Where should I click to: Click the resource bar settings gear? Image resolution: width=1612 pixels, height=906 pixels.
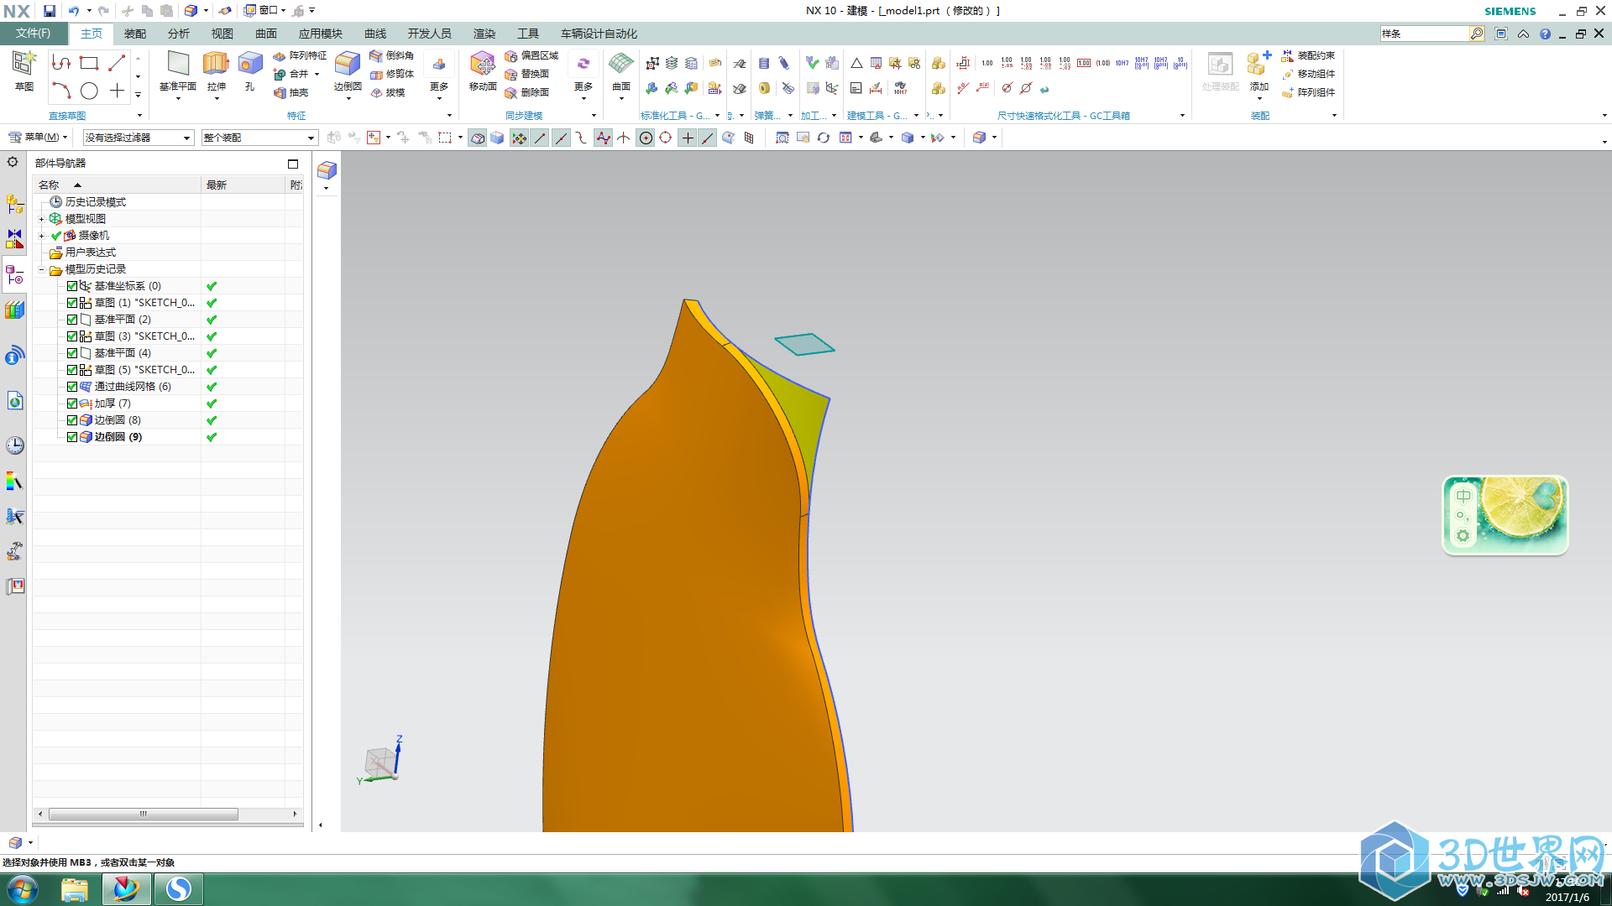(13, 162)
